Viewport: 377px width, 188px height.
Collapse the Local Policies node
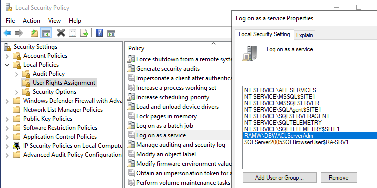[7, 65]
